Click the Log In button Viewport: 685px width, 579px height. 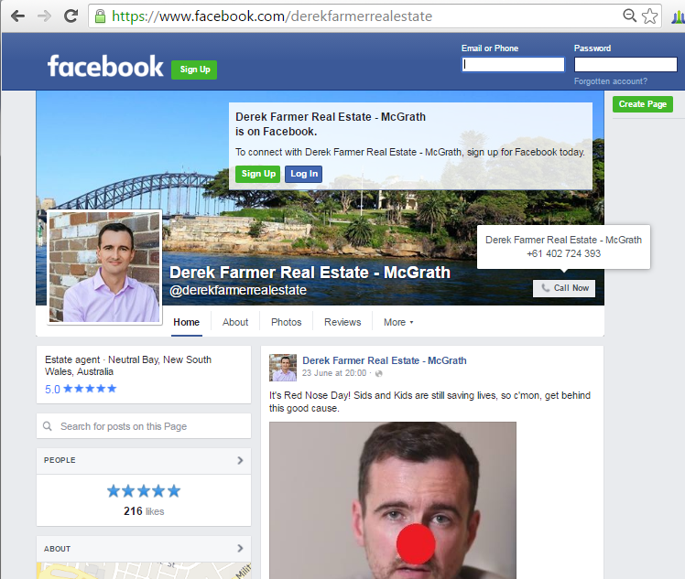(x=304, y=174)
